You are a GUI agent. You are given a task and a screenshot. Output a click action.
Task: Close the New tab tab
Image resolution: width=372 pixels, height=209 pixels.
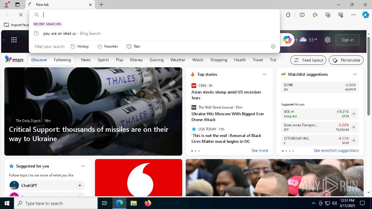click(x=90, y=5)
